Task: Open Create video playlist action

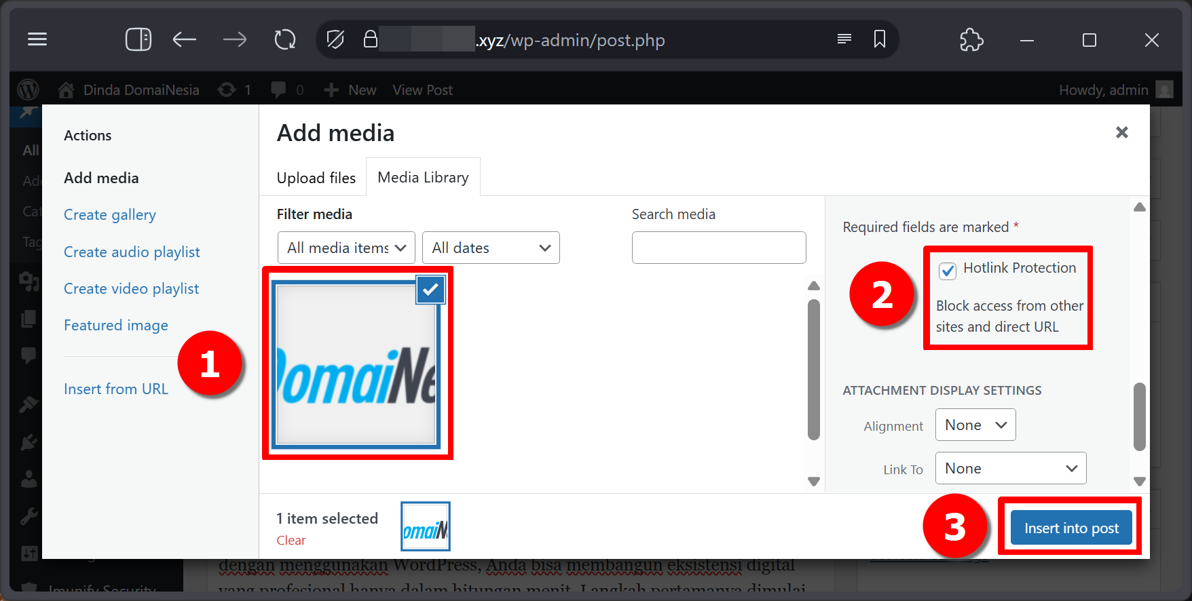Action: coord(131,289)
